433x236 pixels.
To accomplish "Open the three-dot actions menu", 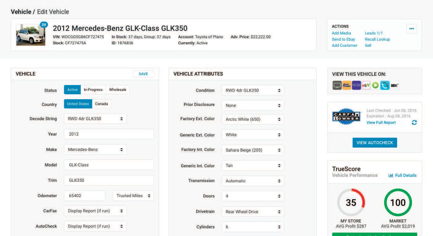I will click(412, 29).
